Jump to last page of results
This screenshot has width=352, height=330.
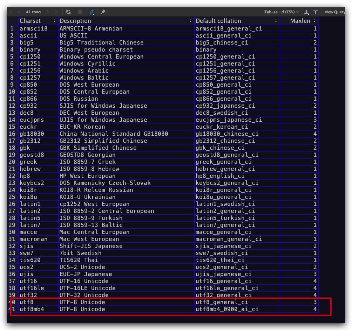point(56,12)
